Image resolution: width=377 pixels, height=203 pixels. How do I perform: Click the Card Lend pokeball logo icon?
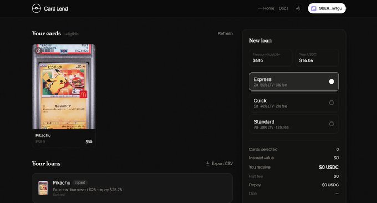(x=36, y=8)
